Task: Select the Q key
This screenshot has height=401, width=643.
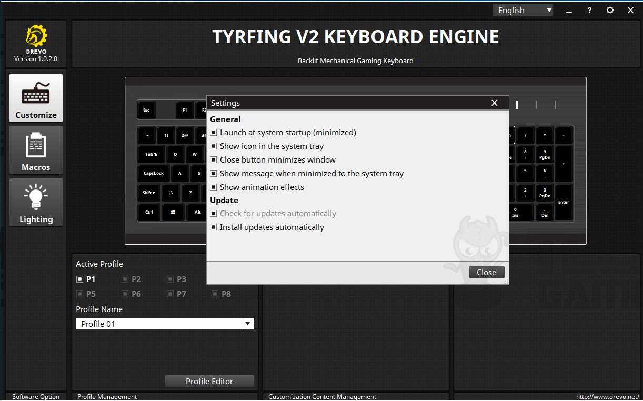Action: 175,154
